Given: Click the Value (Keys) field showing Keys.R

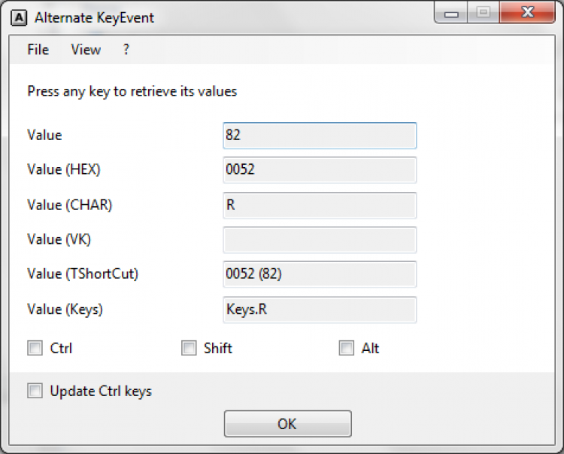Looking at the screenshot, I should [x=320, y=309].
